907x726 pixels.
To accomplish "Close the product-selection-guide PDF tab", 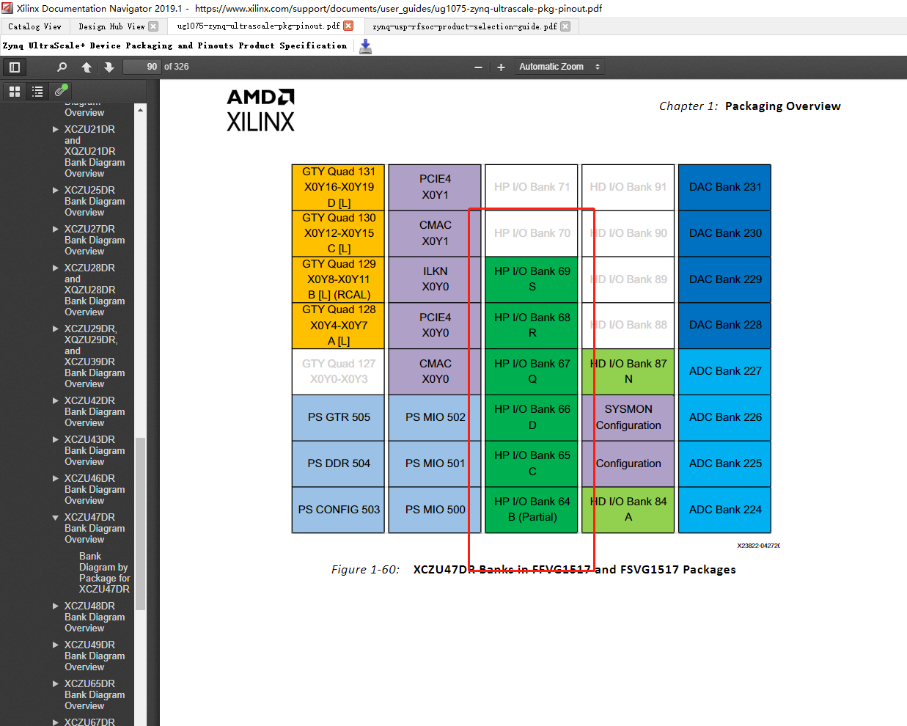I will pos(566,26).
